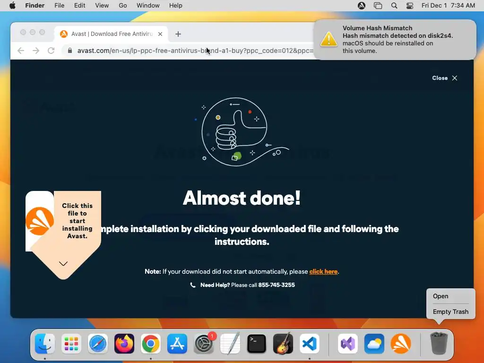Open Visual Studio Code in dock
This screenshot has height=363, width=484.
(x=310, y=344)
